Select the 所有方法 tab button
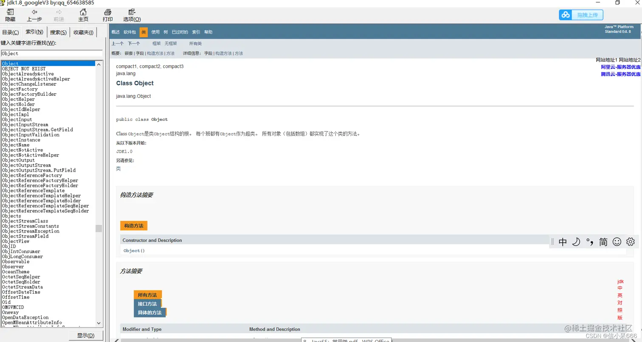 click(x=147, y=295)
